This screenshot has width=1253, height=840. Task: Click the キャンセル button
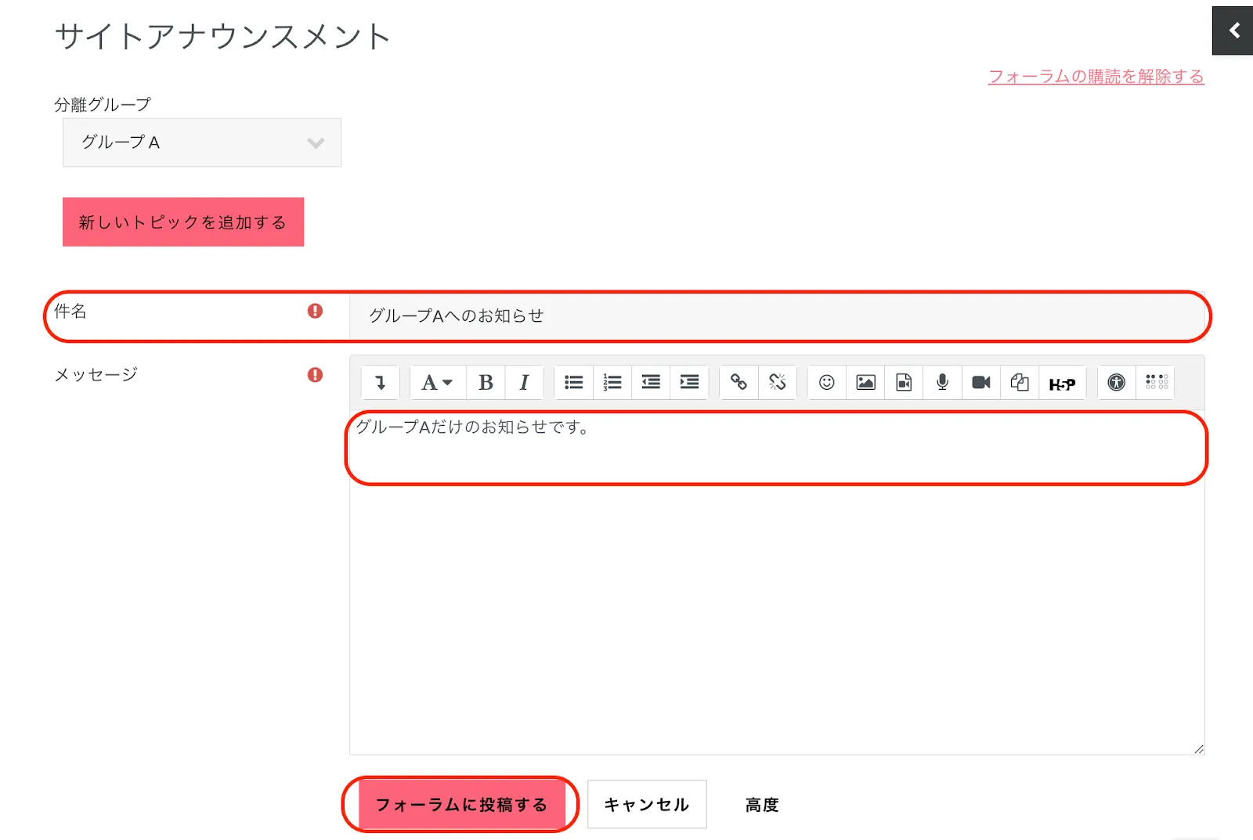pyautogui.click(x=647, y=805)
